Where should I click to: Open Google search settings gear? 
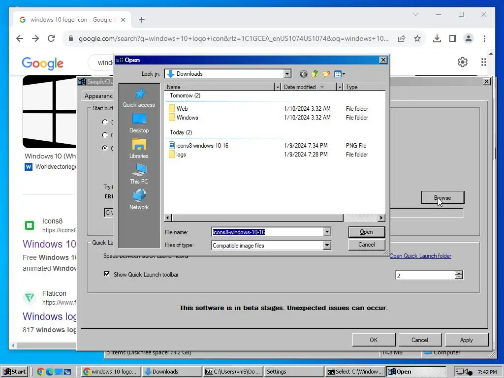tap(463, 62)
